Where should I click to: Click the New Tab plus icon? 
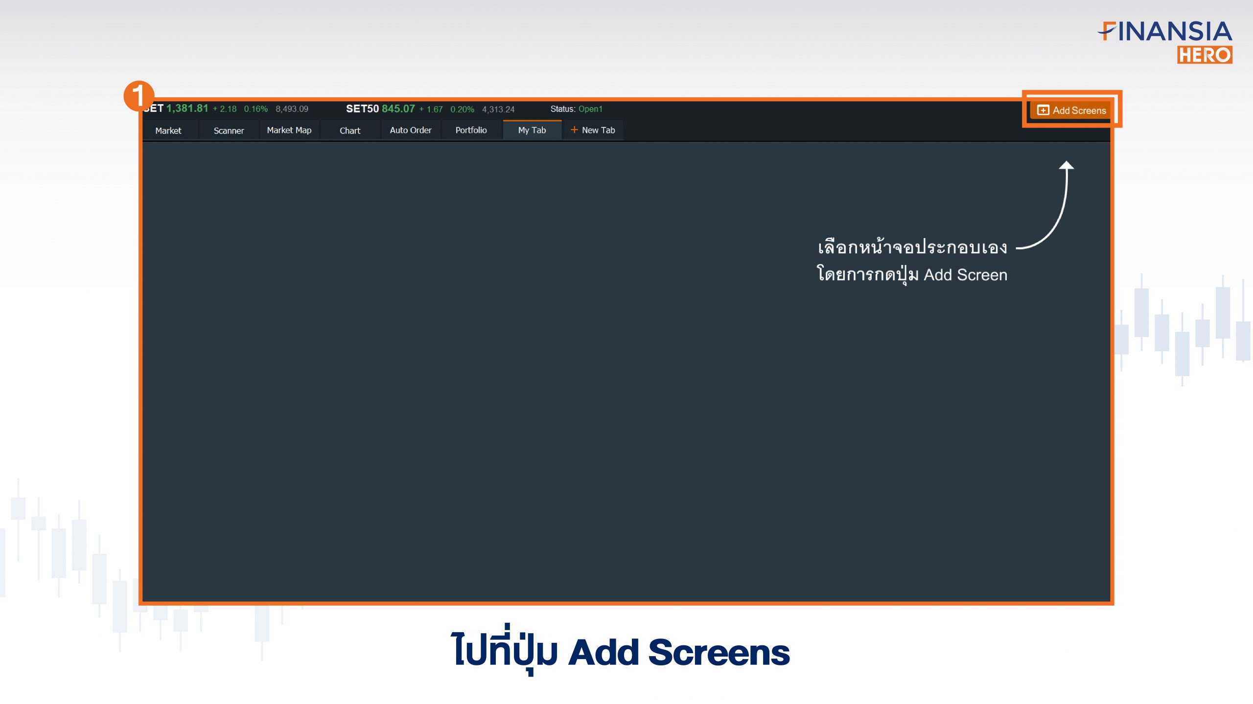[x=574, y=130]
